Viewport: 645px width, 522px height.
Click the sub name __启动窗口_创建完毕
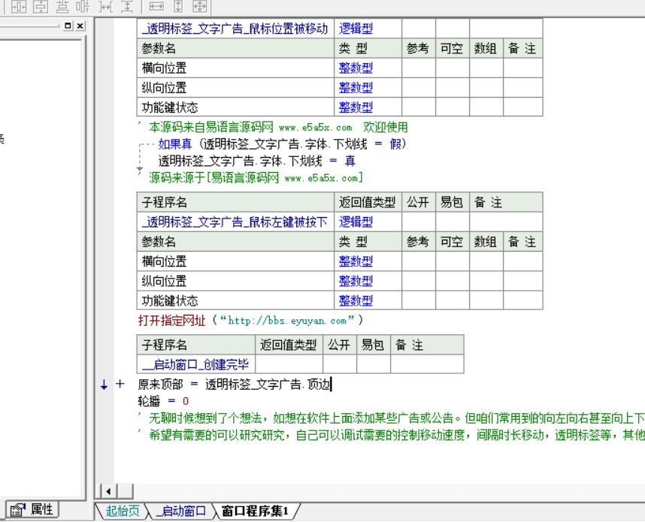pyautogui.click(x=195, y=364)
